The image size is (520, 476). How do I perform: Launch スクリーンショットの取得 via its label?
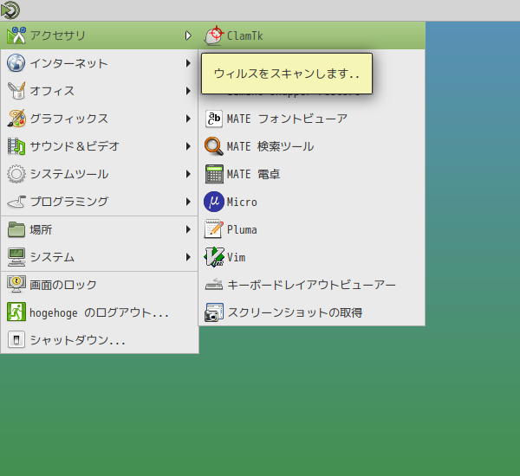(x=295, y=312)
